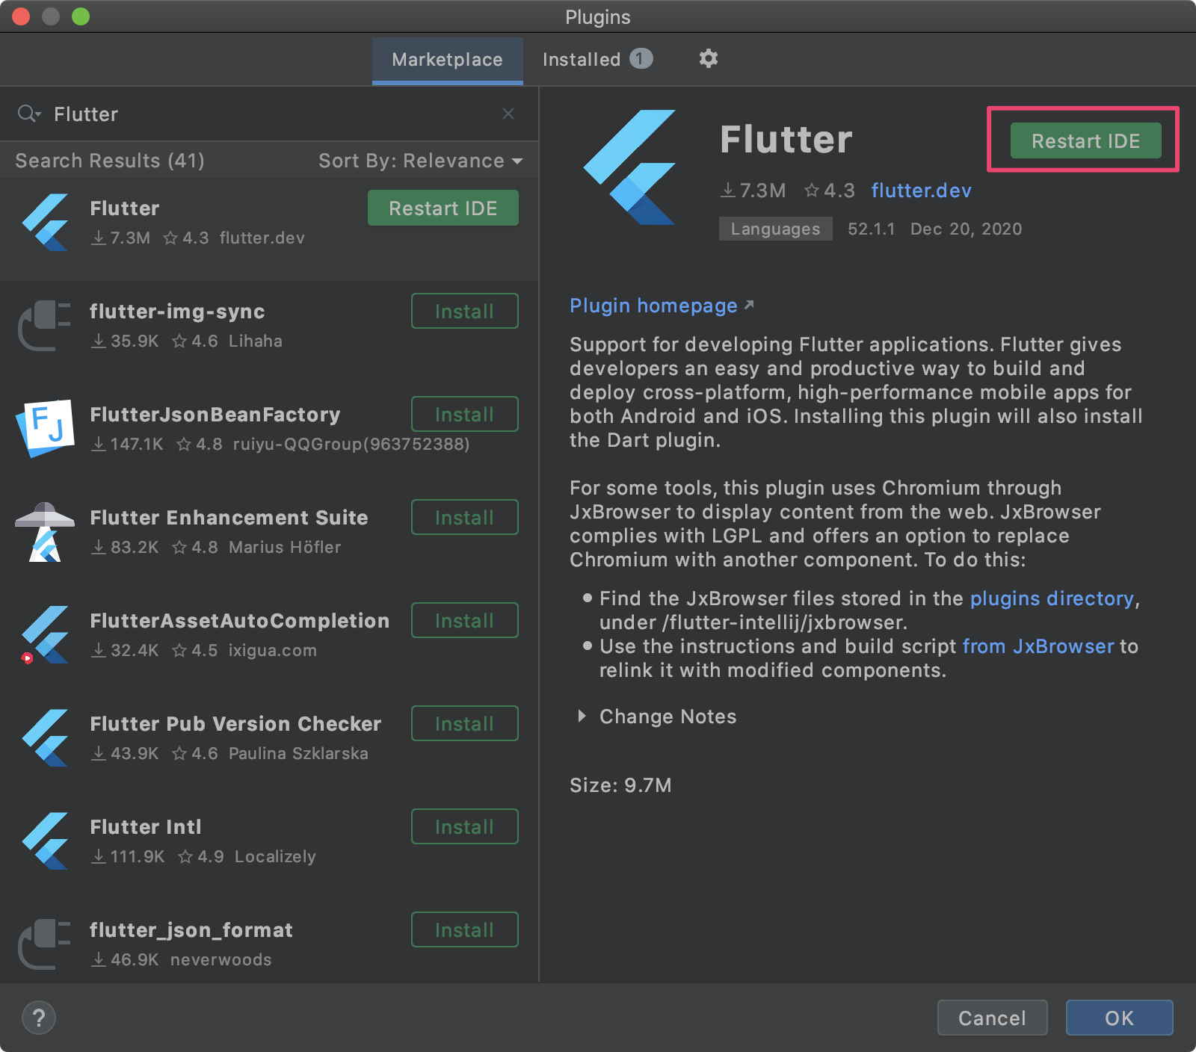Screen dimensions: 1196x1052
Task: Click the Installed count badge
Action: 641,58
